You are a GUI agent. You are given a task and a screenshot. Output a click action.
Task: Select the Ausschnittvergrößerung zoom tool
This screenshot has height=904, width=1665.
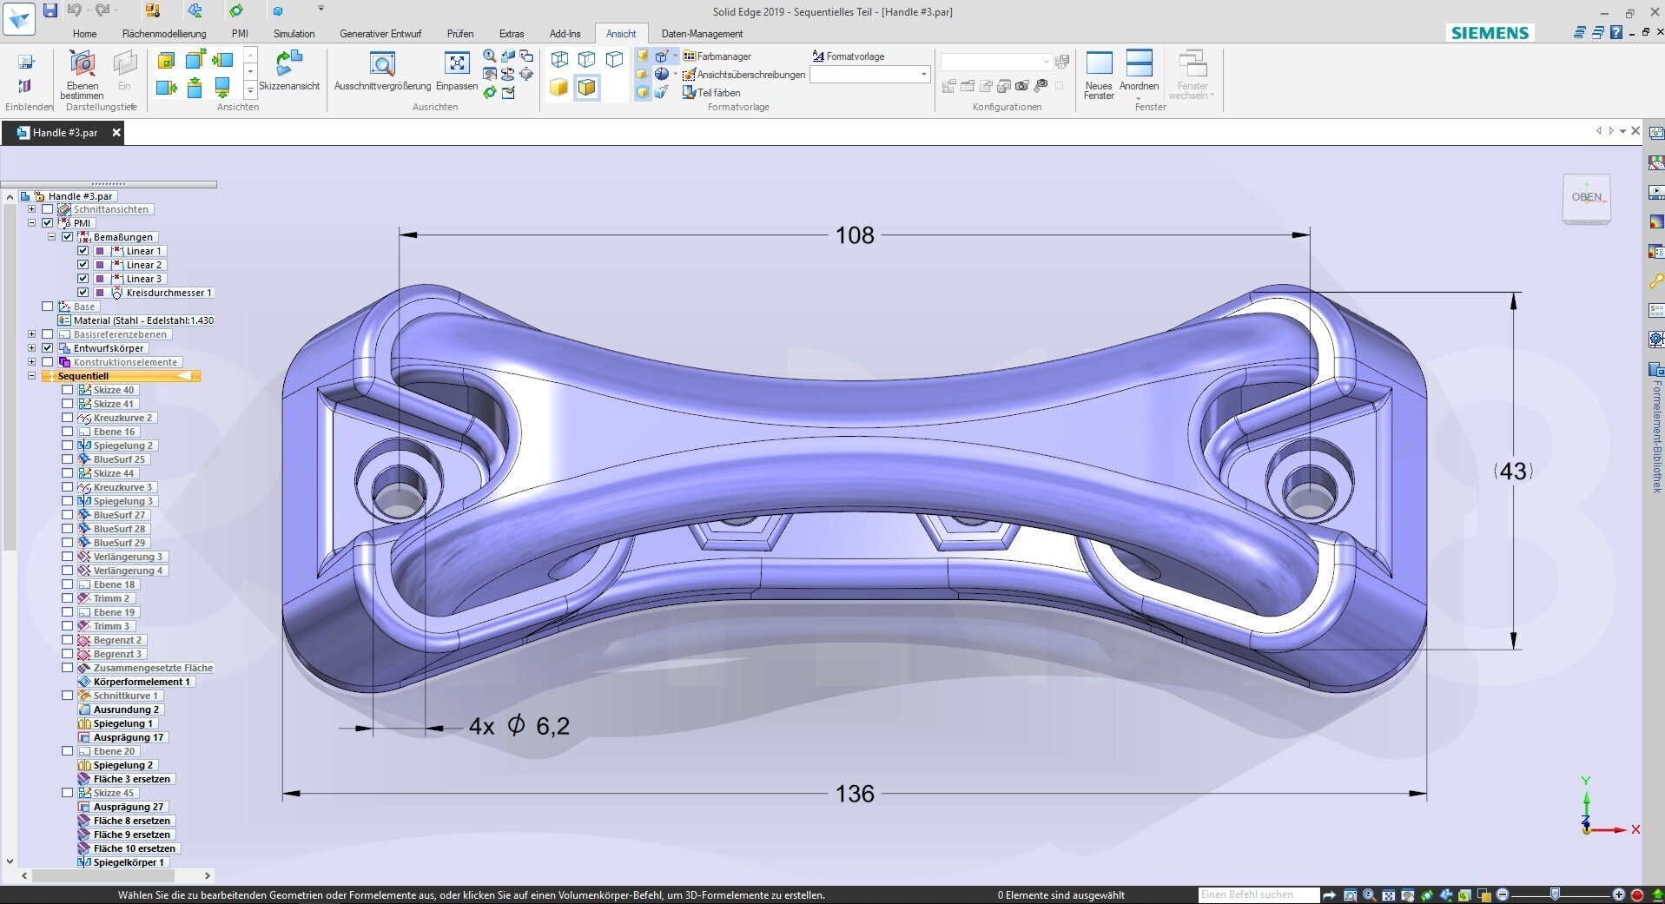pyautogui.click(x=382, y=64)
